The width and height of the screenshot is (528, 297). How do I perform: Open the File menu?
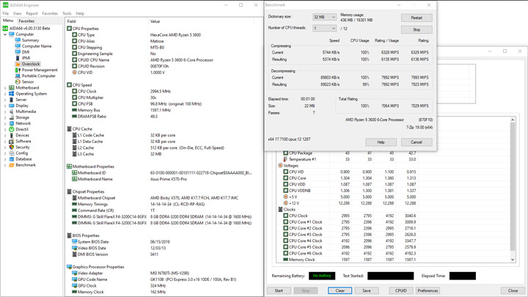click(x=6, y=13)
